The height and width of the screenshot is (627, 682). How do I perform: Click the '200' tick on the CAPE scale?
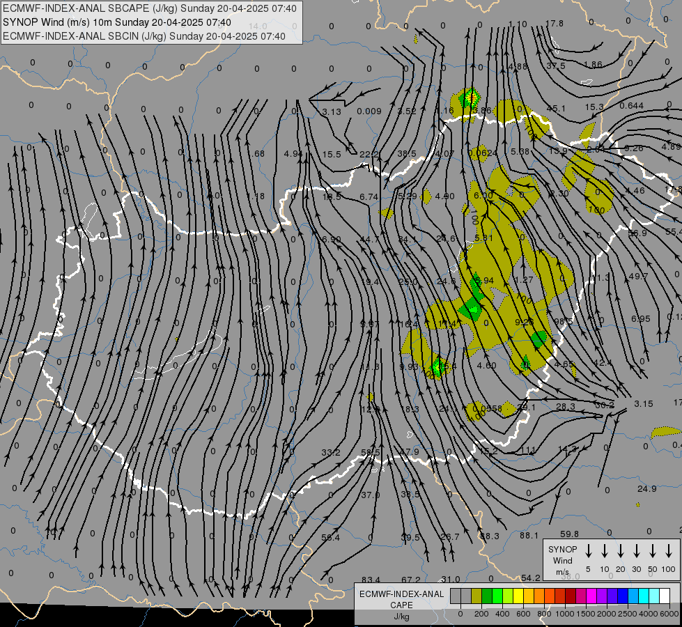pos(481,614)
